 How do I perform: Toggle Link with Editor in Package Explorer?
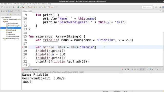click(x=11, y=15)
